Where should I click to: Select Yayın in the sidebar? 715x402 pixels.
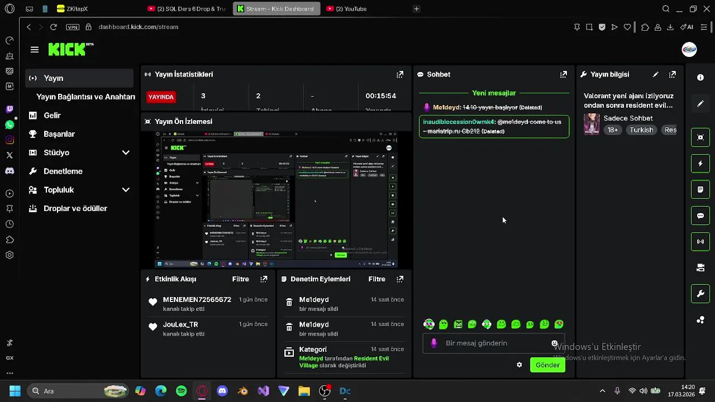coord(79,78)
